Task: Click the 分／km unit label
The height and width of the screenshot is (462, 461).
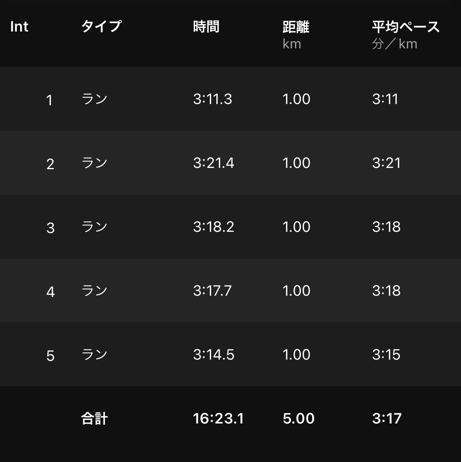Action: tap(394, 43)
